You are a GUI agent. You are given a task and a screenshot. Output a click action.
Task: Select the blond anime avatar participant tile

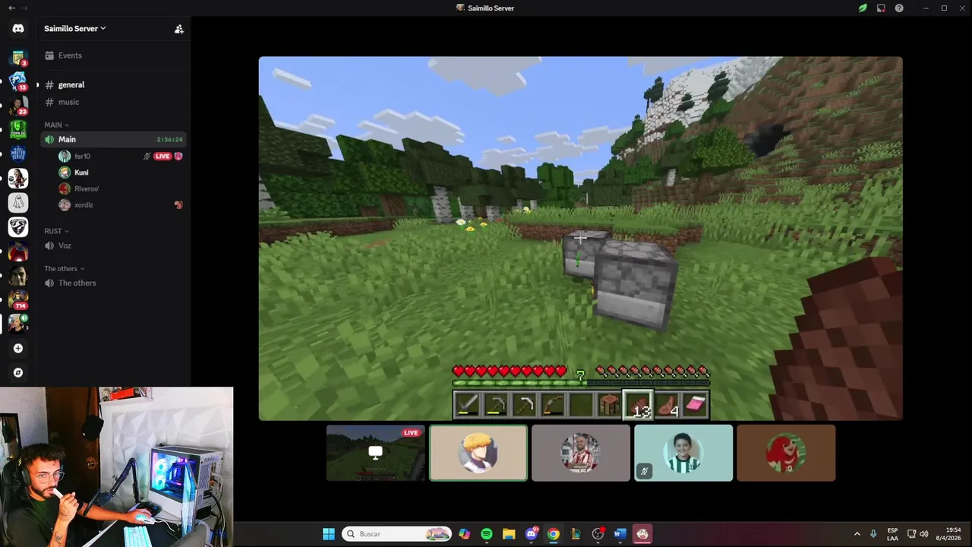tap(478, 453)
